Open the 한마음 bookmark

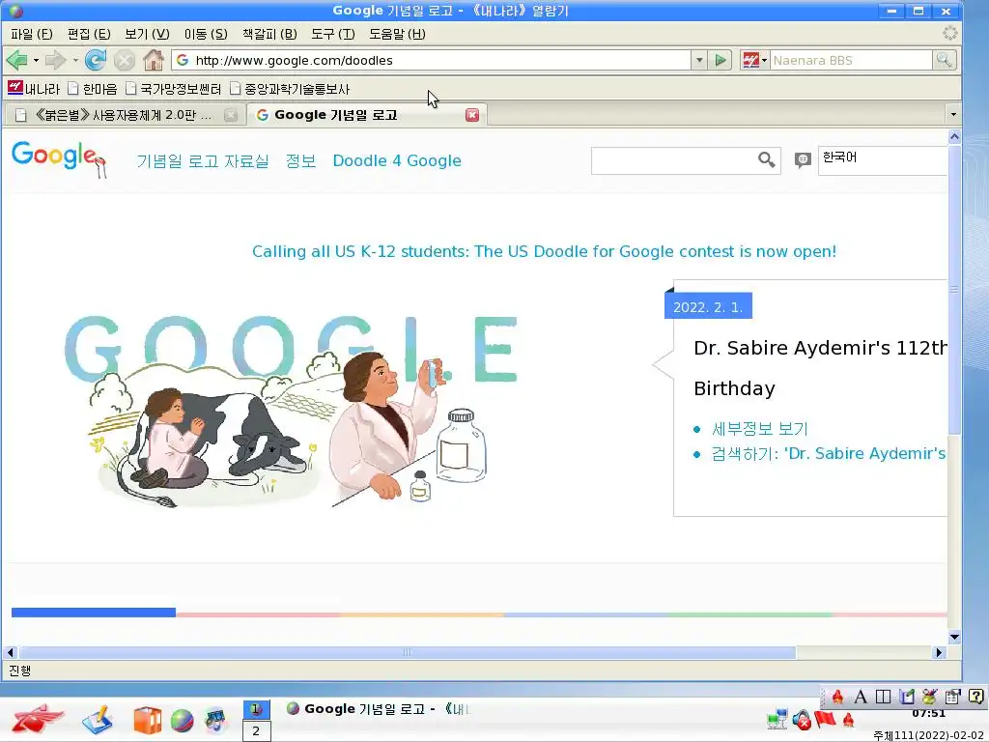click(x=93, y=89)
